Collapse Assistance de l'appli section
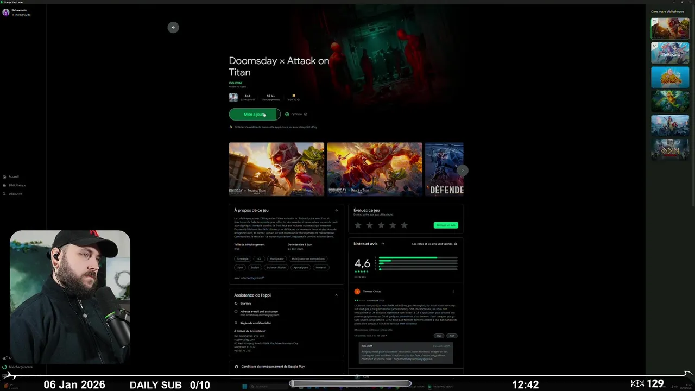The height and width of the screenshot is (391, 695). [336, 295]
